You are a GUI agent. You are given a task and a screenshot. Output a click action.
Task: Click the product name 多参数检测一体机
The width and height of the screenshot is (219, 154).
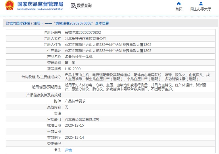[x=78, y=57]
